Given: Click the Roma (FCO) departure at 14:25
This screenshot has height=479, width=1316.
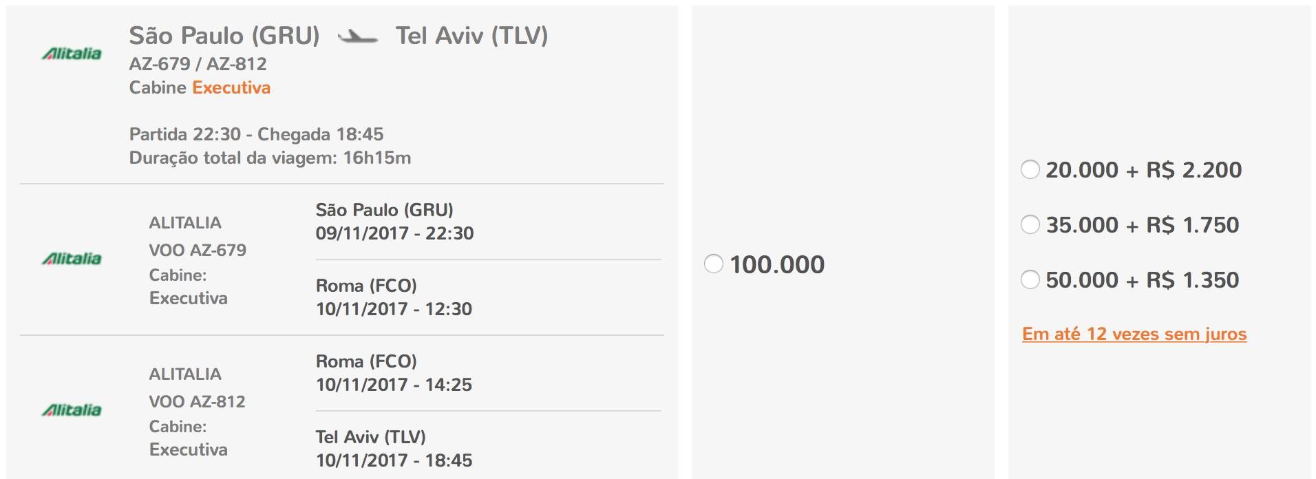Looking at the screenshot, I should [x=394, y=373].
